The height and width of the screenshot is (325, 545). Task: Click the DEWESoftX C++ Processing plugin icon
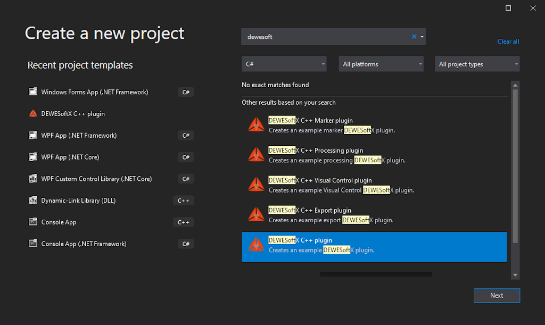(x=256, y=154)
